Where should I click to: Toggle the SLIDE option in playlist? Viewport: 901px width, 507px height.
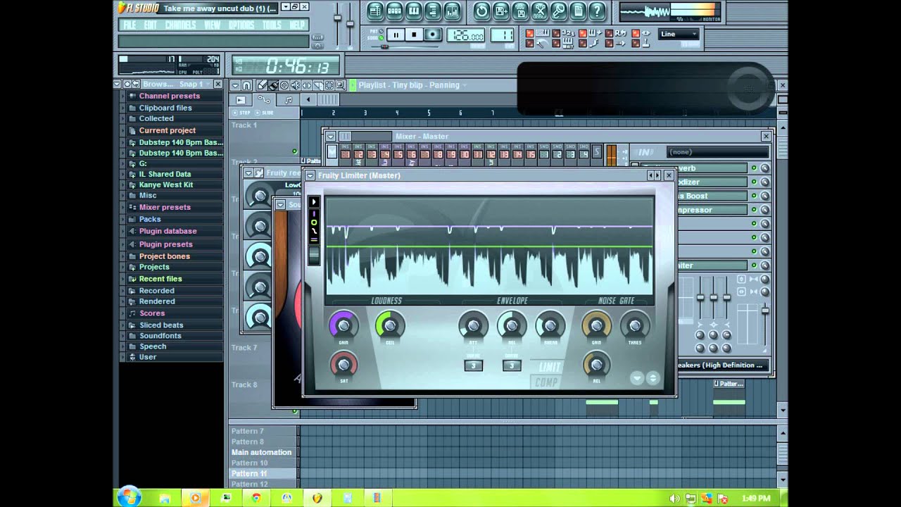[x=265, y=113]
